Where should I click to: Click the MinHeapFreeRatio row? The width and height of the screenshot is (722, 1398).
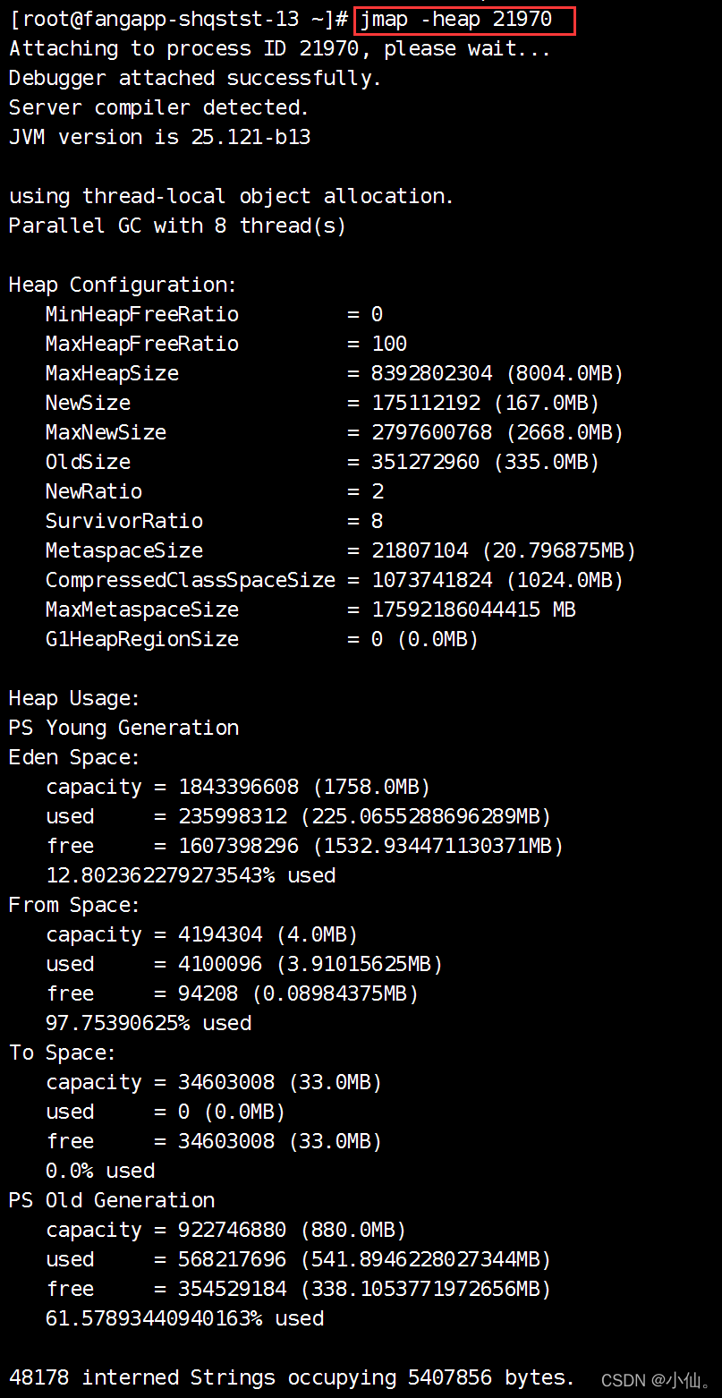[x=214, y=314]
